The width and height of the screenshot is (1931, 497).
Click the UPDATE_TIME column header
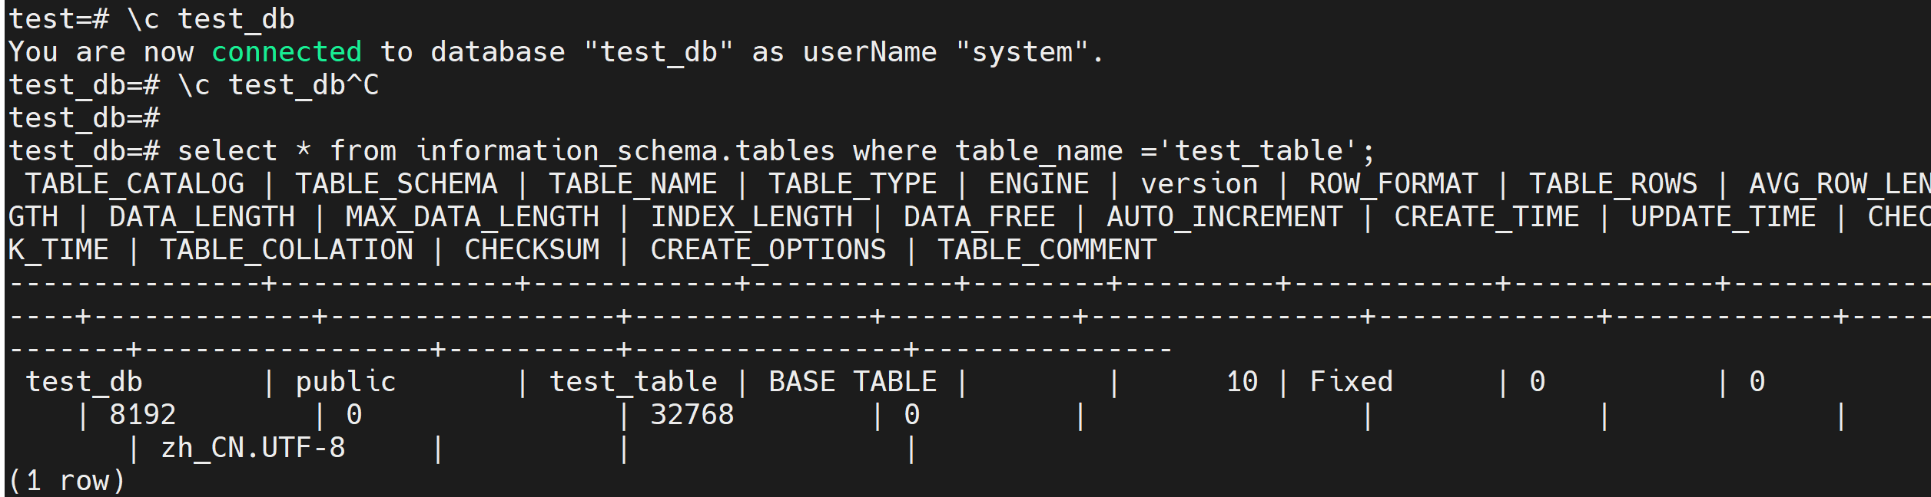[x=1724, y=217]
